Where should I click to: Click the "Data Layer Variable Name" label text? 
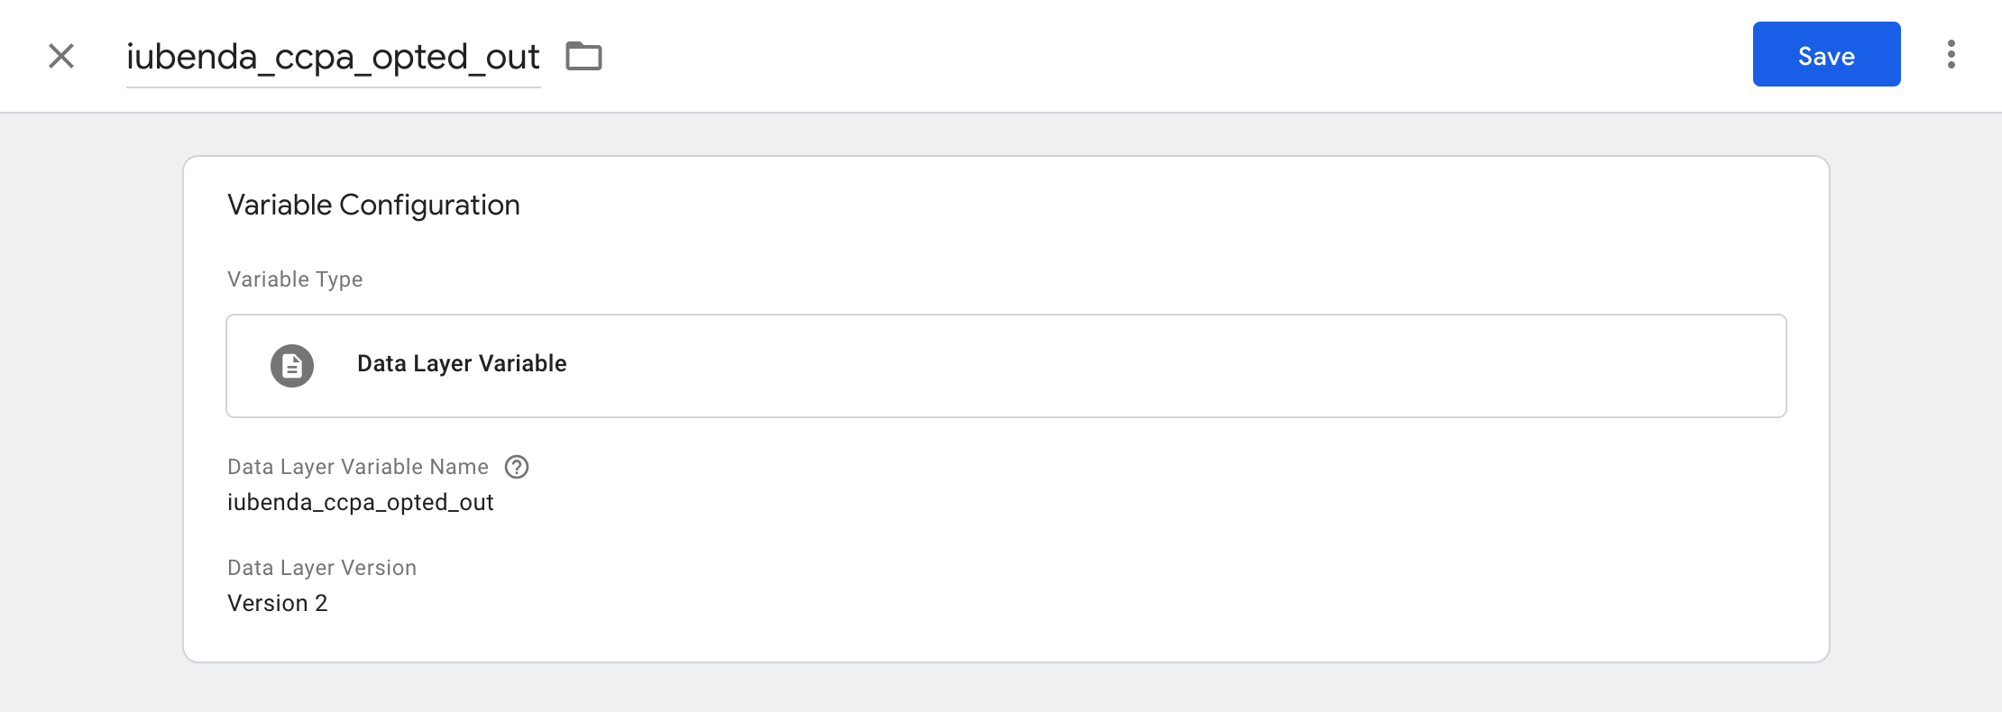point(357,467)
